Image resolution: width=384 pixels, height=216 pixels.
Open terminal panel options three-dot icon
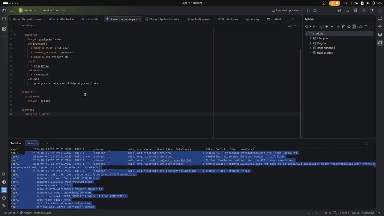pos(366,143)
